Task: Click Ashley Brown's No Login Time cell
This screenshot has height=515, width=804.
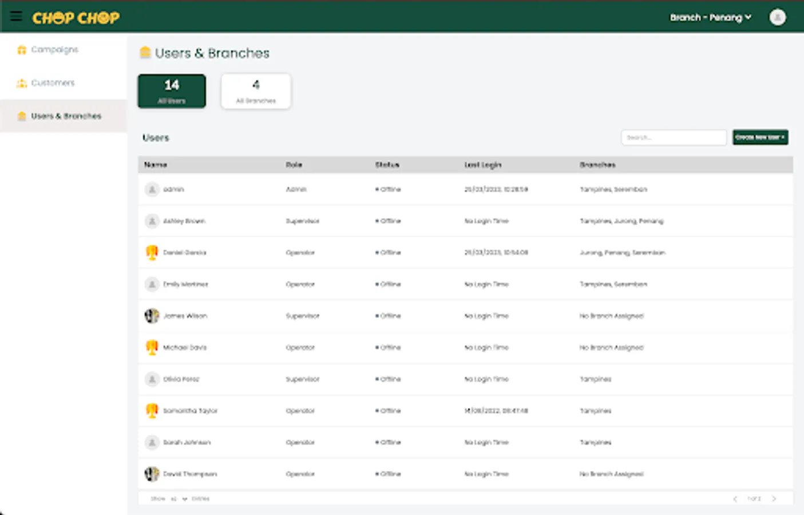Action: click(486, 221)
